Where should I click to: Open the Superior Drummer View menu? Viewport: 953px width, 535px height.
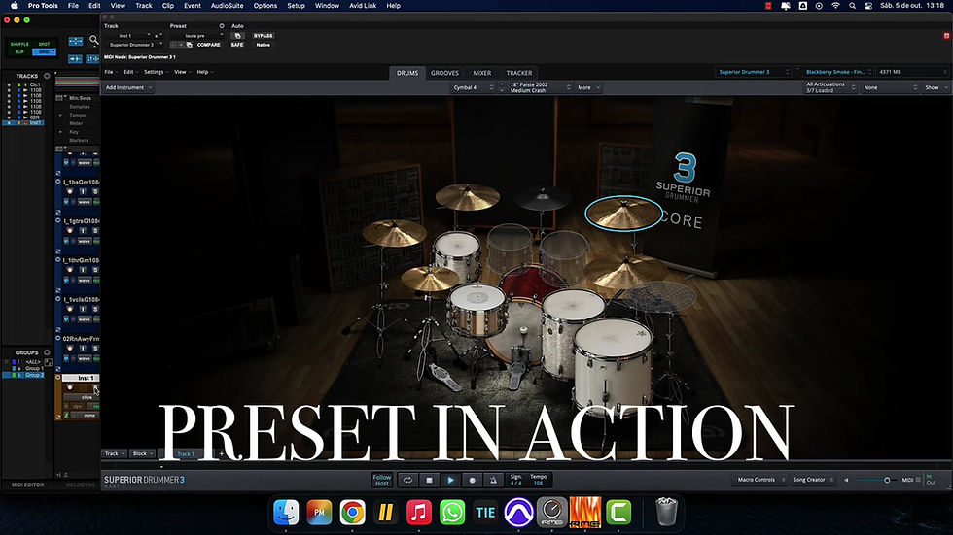181,72
